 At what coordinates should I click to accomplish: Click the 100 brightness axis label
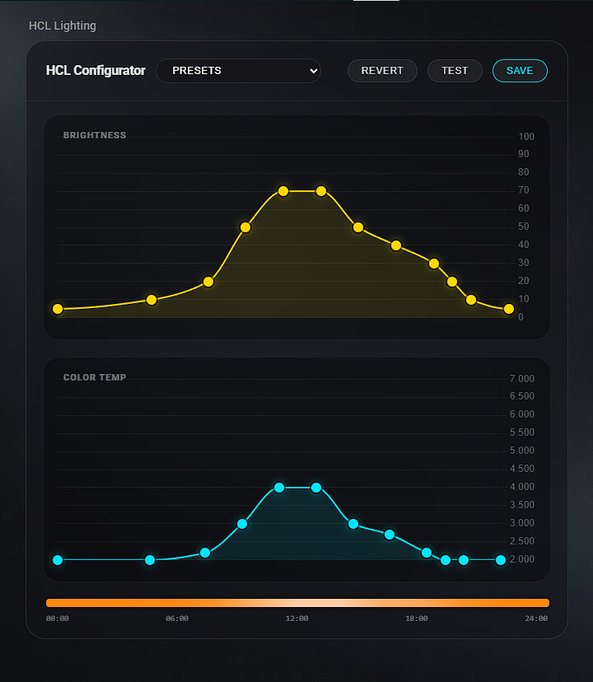(x=526, y=137)
